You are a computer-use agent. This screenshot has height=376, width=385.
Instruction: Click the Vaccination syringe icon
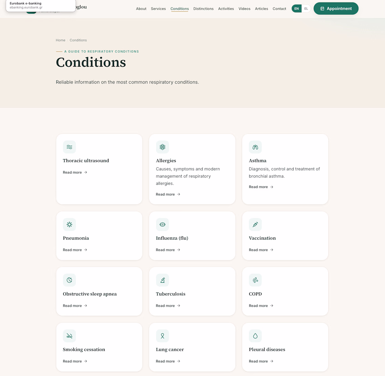255,224
